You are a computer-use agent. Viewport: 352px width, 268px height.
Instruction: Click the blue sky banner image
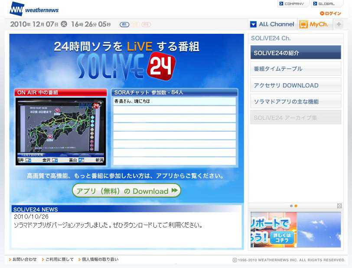[x=319, y=229]
